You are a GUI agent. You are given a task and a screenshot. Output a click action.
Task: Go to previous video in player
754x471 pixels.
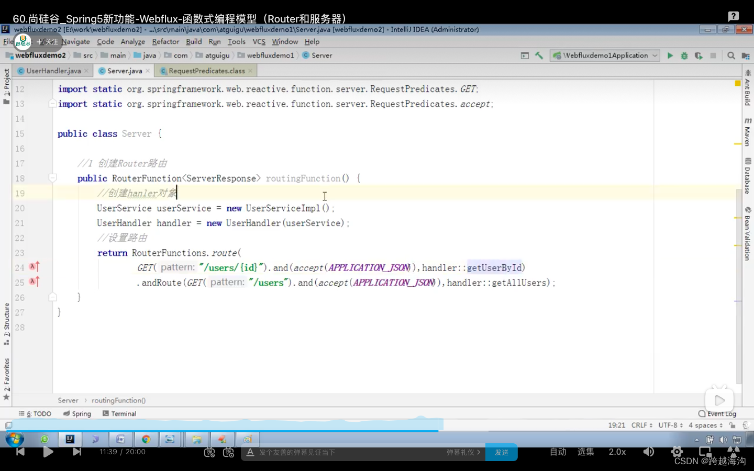(x=20, y=452)
